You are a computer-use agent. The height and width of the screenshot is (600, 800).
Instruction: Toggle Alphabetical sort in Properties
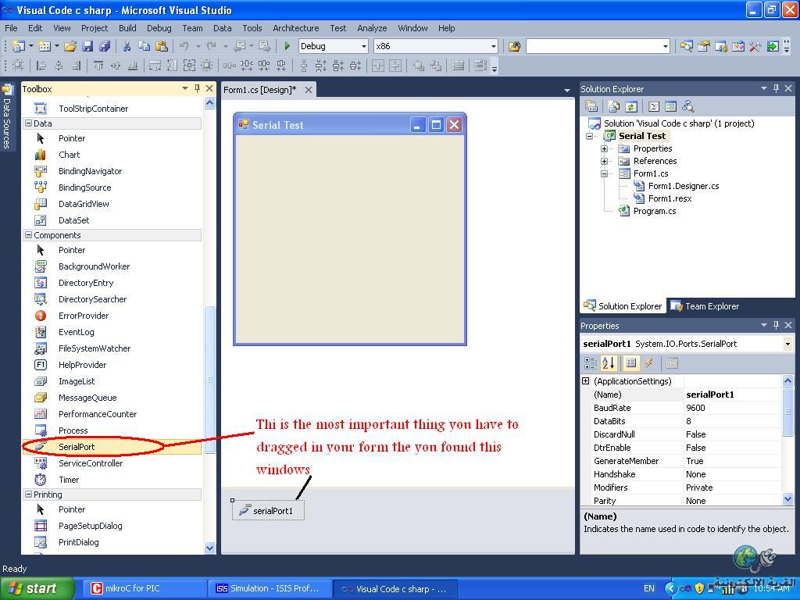609,363
